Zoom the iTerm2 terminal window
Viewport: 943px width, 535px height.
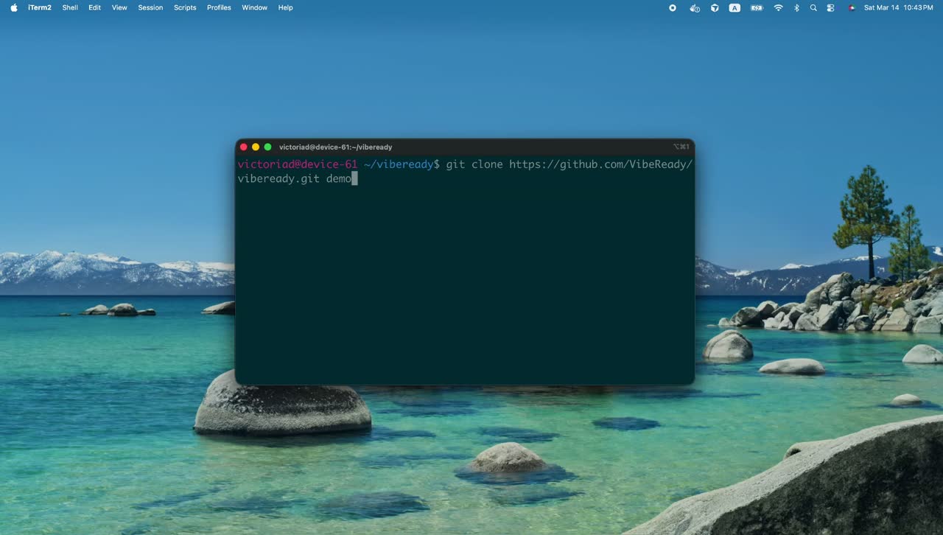[267, 147]
